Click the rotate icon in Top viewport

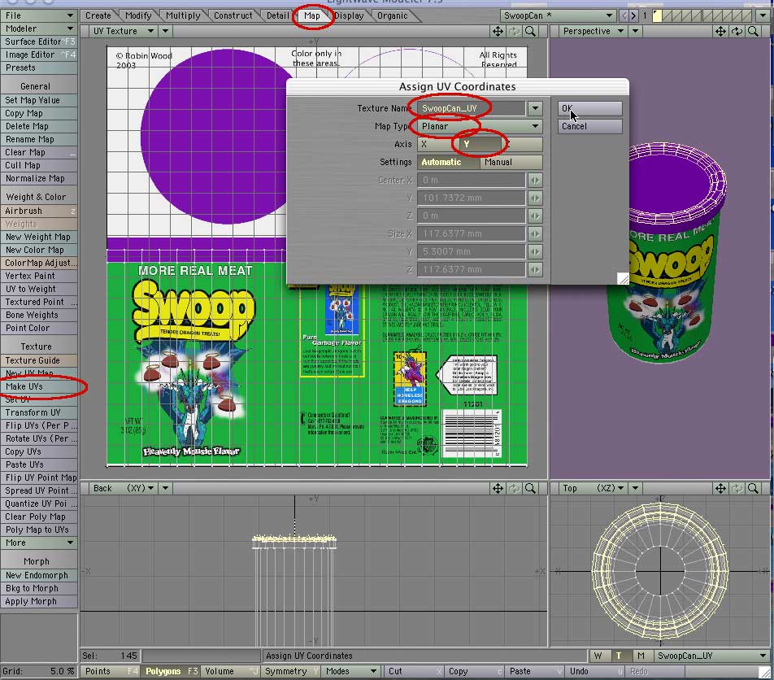pyautogui.click(x=737, y=488)
